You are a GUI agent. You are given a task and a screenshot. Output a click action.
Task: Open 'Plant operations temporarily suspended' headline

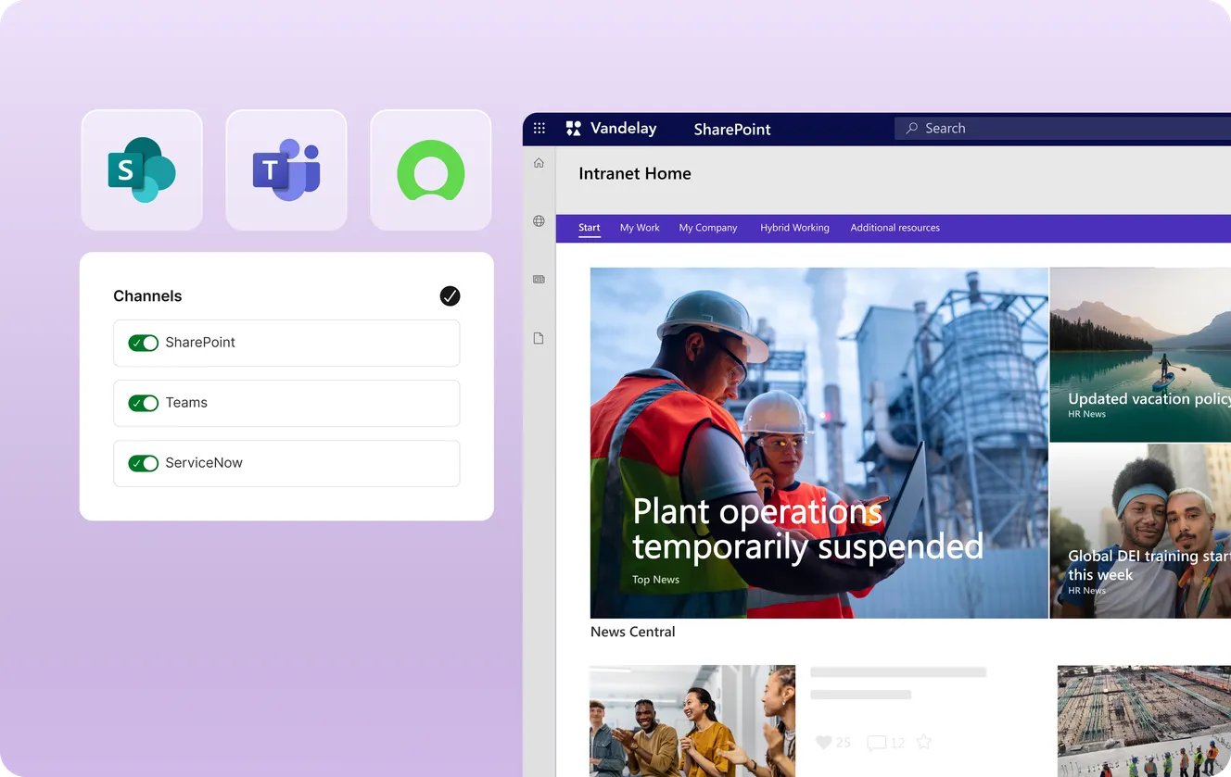point(807,530)
